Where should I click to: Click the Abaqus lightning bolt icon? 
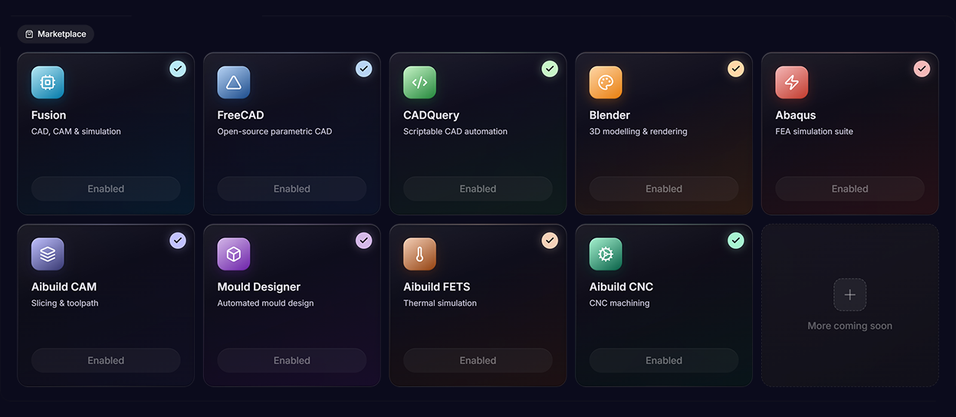[x=792, y=83]
